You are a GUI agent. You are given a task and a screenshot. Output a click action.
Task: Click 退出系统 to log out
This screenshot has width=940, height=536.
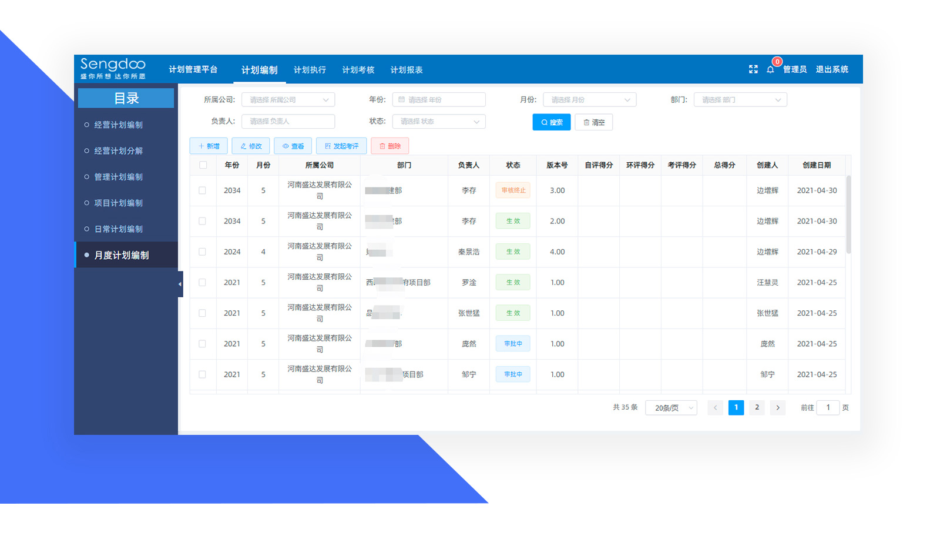coord(832,69)
